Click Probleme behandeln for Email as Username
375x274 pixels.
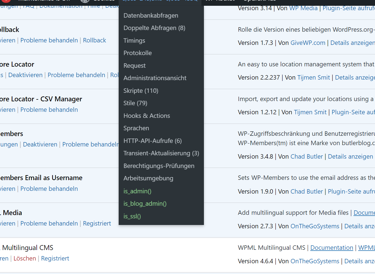[x=49, y=189]
